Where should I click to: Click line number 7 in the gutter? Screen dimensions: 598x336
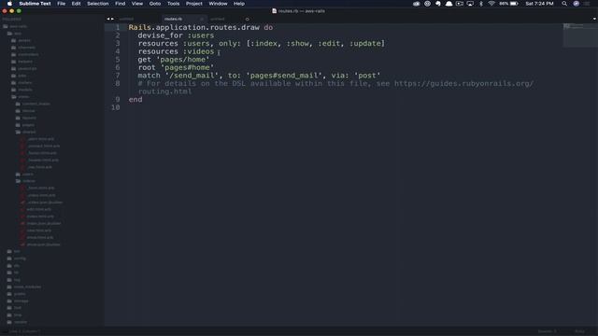pyautogui.click(x=118, y=76)
